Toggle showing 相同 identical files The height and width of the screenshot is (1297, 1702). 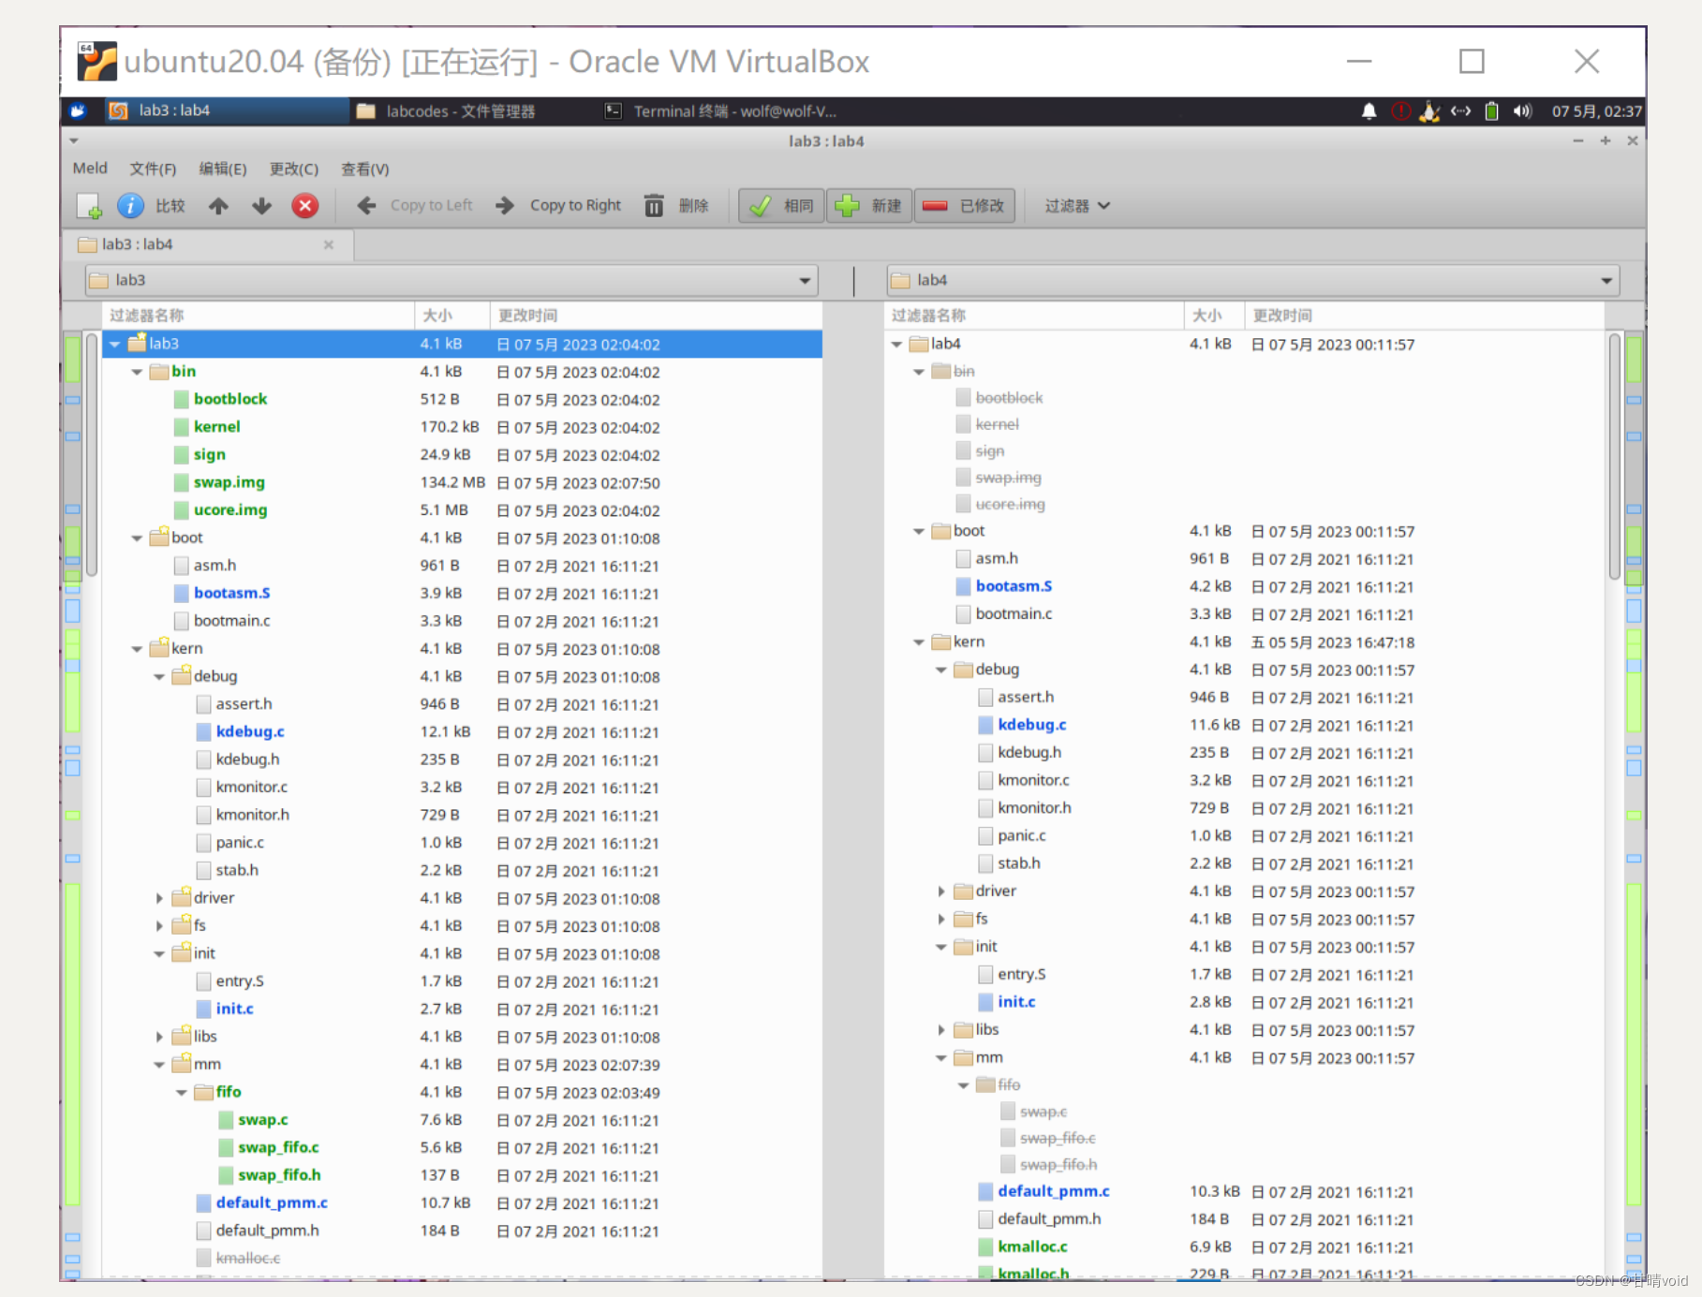coord(780,206)
